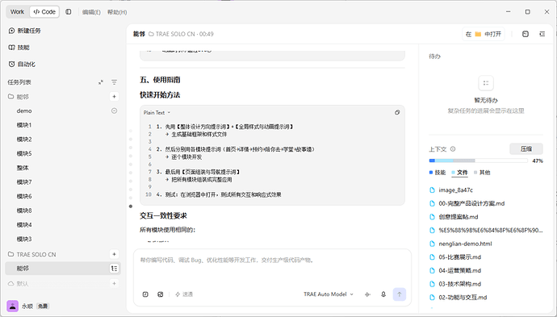Open the 编辑(E) menu

tap(91, 12)
